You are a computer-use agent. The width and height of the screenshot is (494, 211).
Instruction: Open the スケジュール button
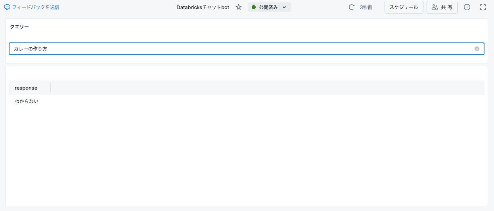point(404,7)
